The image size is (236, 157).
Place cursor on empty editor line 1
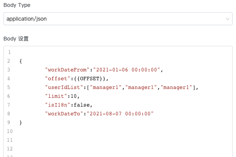[x=115, y=52]
